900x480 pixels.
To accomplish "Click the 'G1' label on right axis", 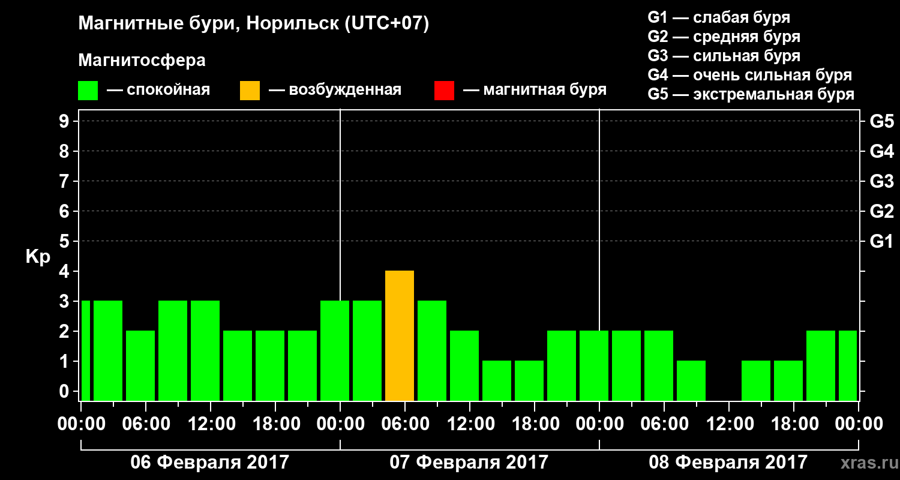I will pyautogui.click(x=882, y=241).
